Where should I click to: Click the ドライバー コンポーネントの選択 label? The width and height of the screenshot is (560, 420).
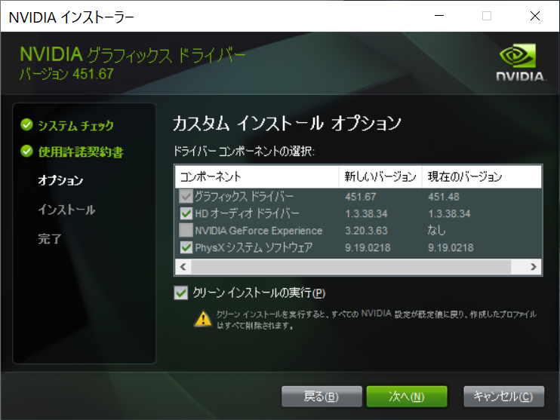coord(244,152)
